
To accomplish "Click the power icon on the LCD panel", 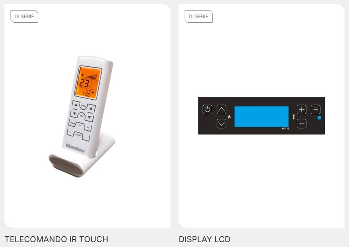I will 207,109.
